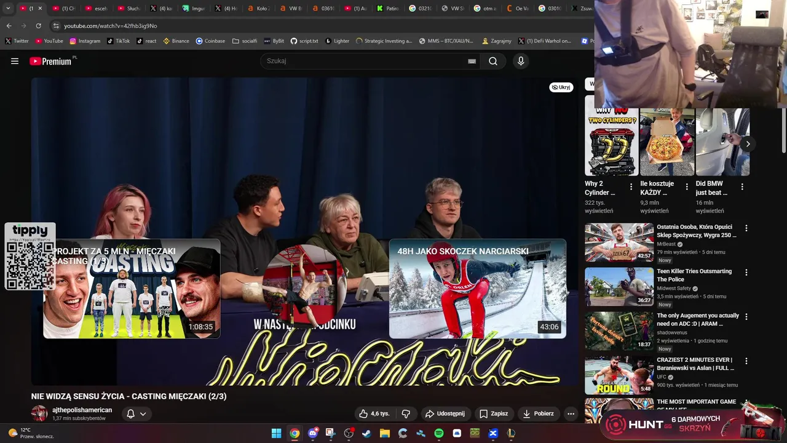787x443 pixels.
Task: Open Snipping Tool from the taskbar
Action: 331,433
